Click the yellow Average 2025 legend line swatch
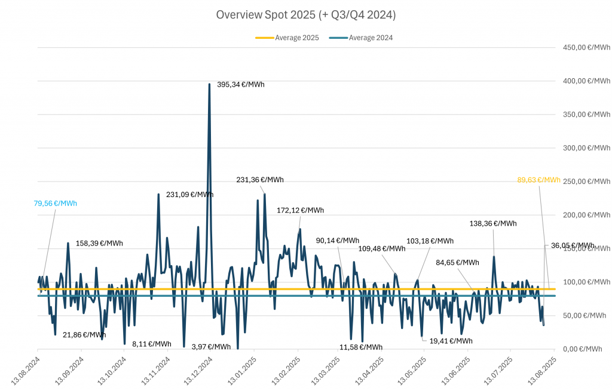 click(264, 38)
